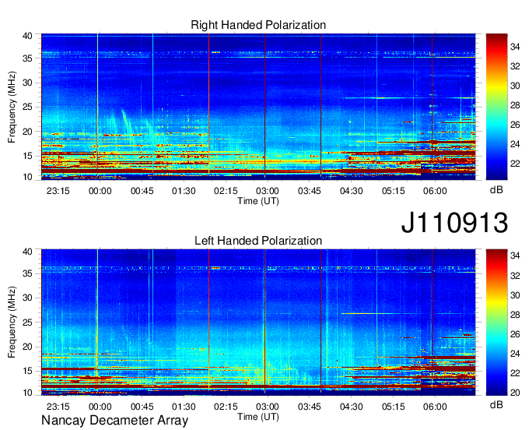Click the 05:15 time tick on Left Handed plot
This screenshot has width=529, height=430.
[x=394, y=407]
